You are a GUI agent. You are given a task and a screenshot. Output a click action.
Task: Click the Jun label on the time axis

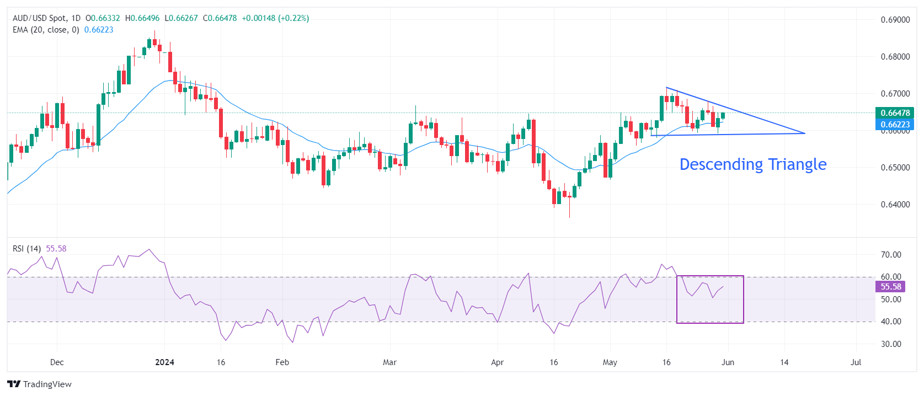[x=728, y=362]
